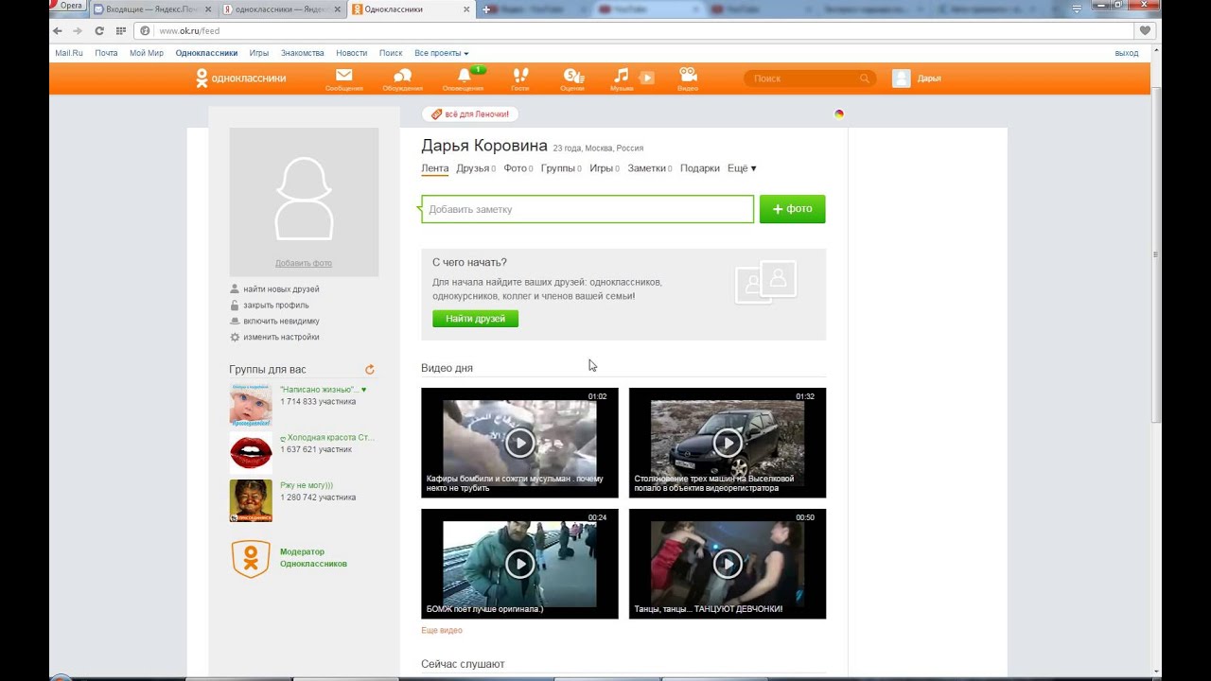Open browser speed dial grid icon

[121, 30]
